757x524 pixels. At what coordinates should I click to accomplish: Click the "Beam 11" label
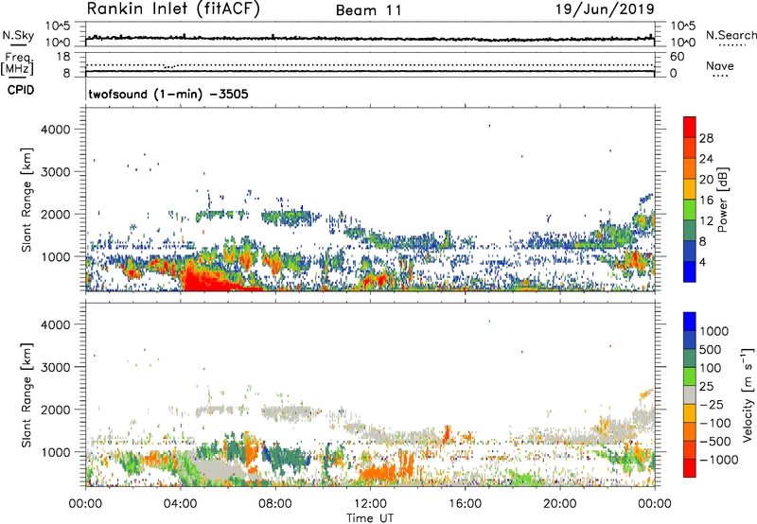(369, 10)
